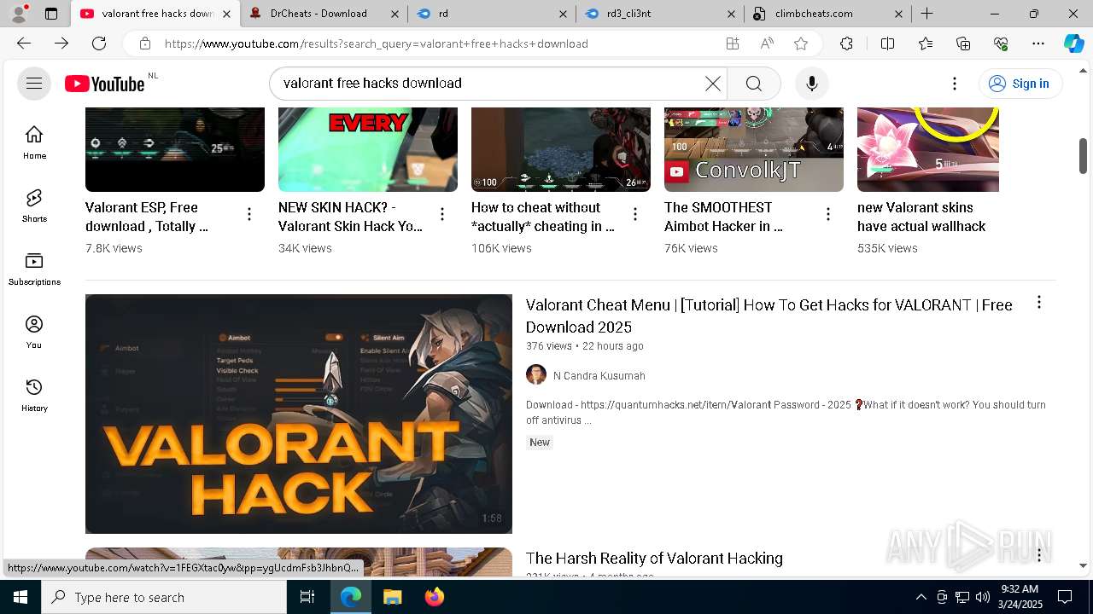Open History in sidebar
This screenshot has height=614, width=1093.
tap(34, 395)
